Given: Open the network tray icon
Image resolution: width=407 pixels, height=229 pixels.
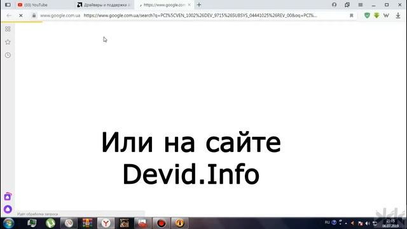Looking at the screenshot, I should point(375,223).
